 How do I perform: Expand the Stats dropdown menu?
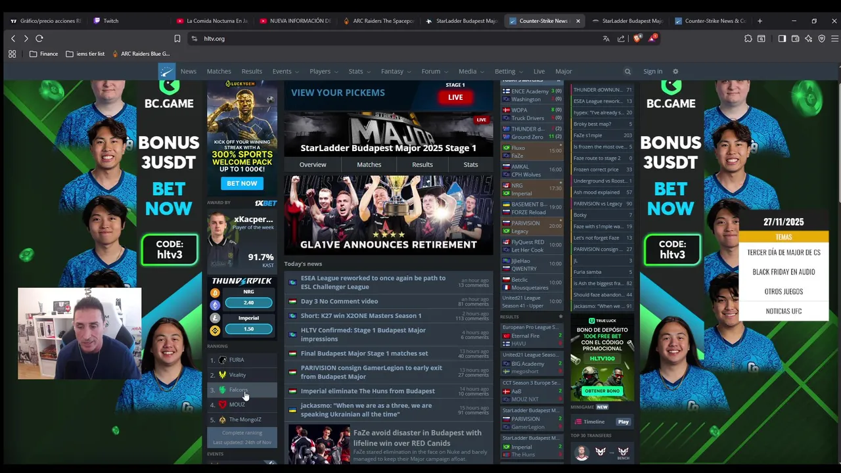click(359, 72)
